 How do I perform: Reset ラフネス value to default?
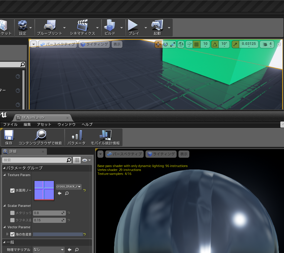(69, 220)
